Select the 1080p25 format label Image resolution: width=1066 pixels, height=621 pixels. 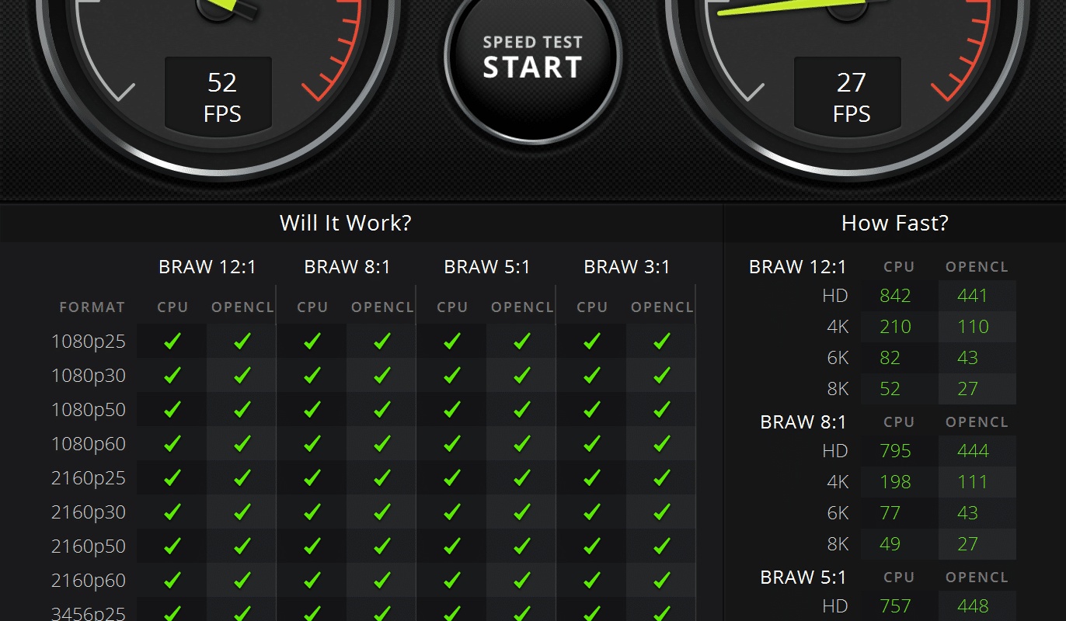click(x=89, y=342)
